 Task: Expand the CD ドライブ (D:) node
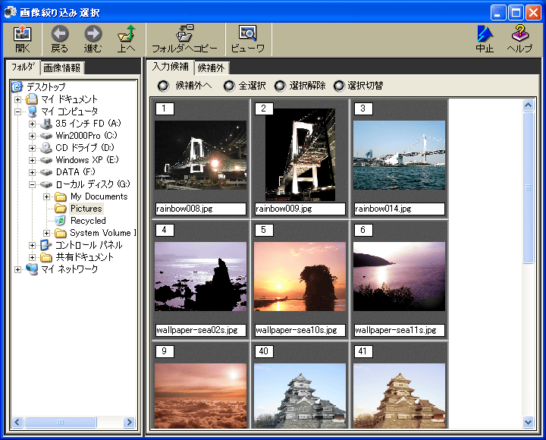tap(32, 149)
